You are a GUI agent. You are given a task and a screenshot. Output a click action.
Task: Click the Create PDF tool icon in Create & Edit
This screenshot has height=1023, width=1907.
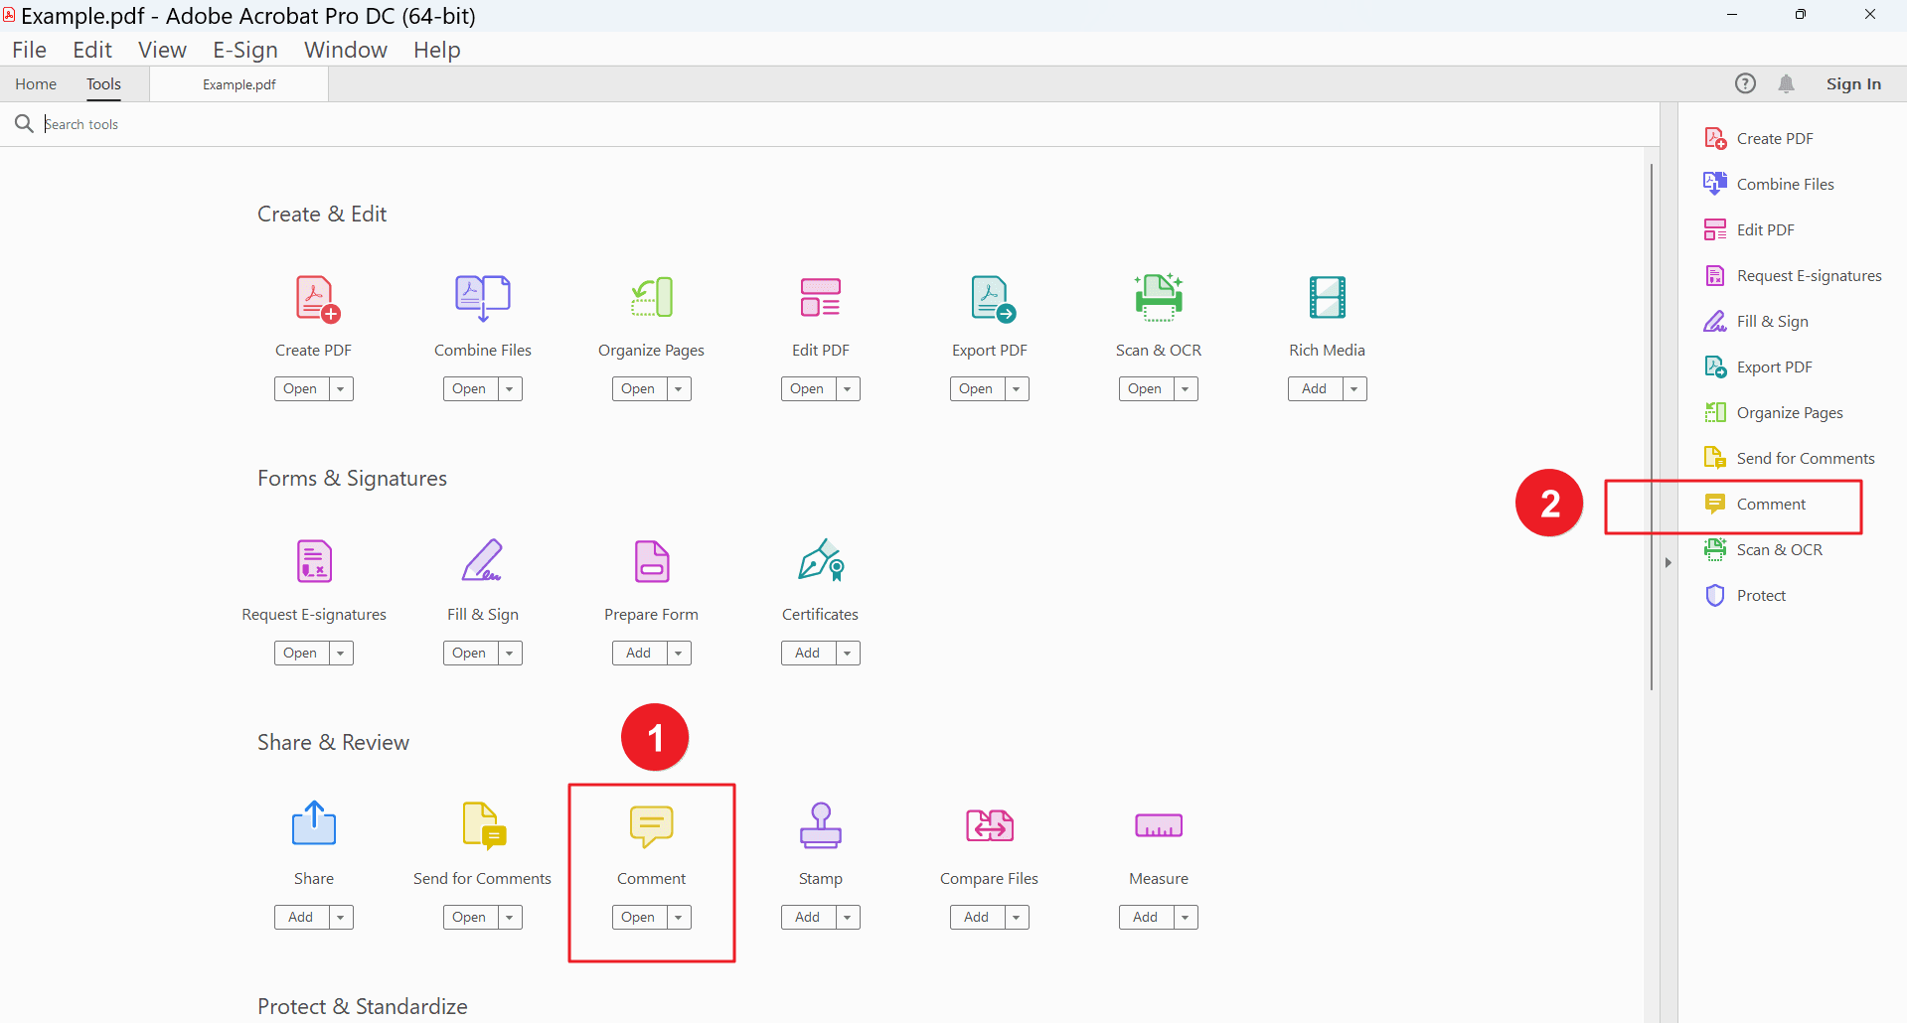click(317, 299)
